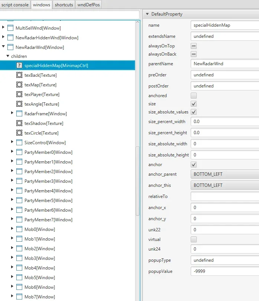Image resolution: width=259 pixels, height=301 pixels.
Task: Click the texMap texture icon
Action: [19, 85]
